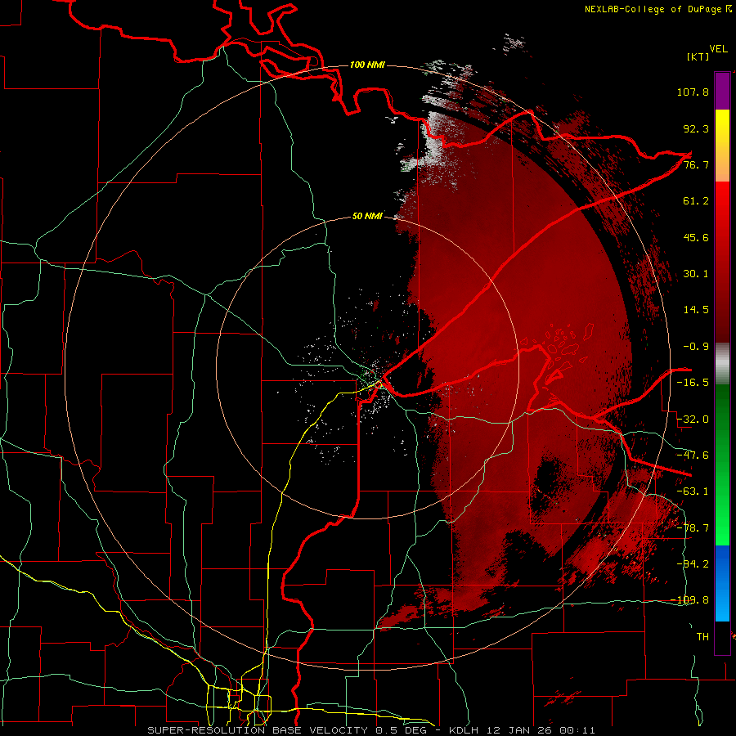Screen dimensions: 736x736
Task: Click the -32.0 legend value
Action: pyautogui.click(x=693, y=420)
